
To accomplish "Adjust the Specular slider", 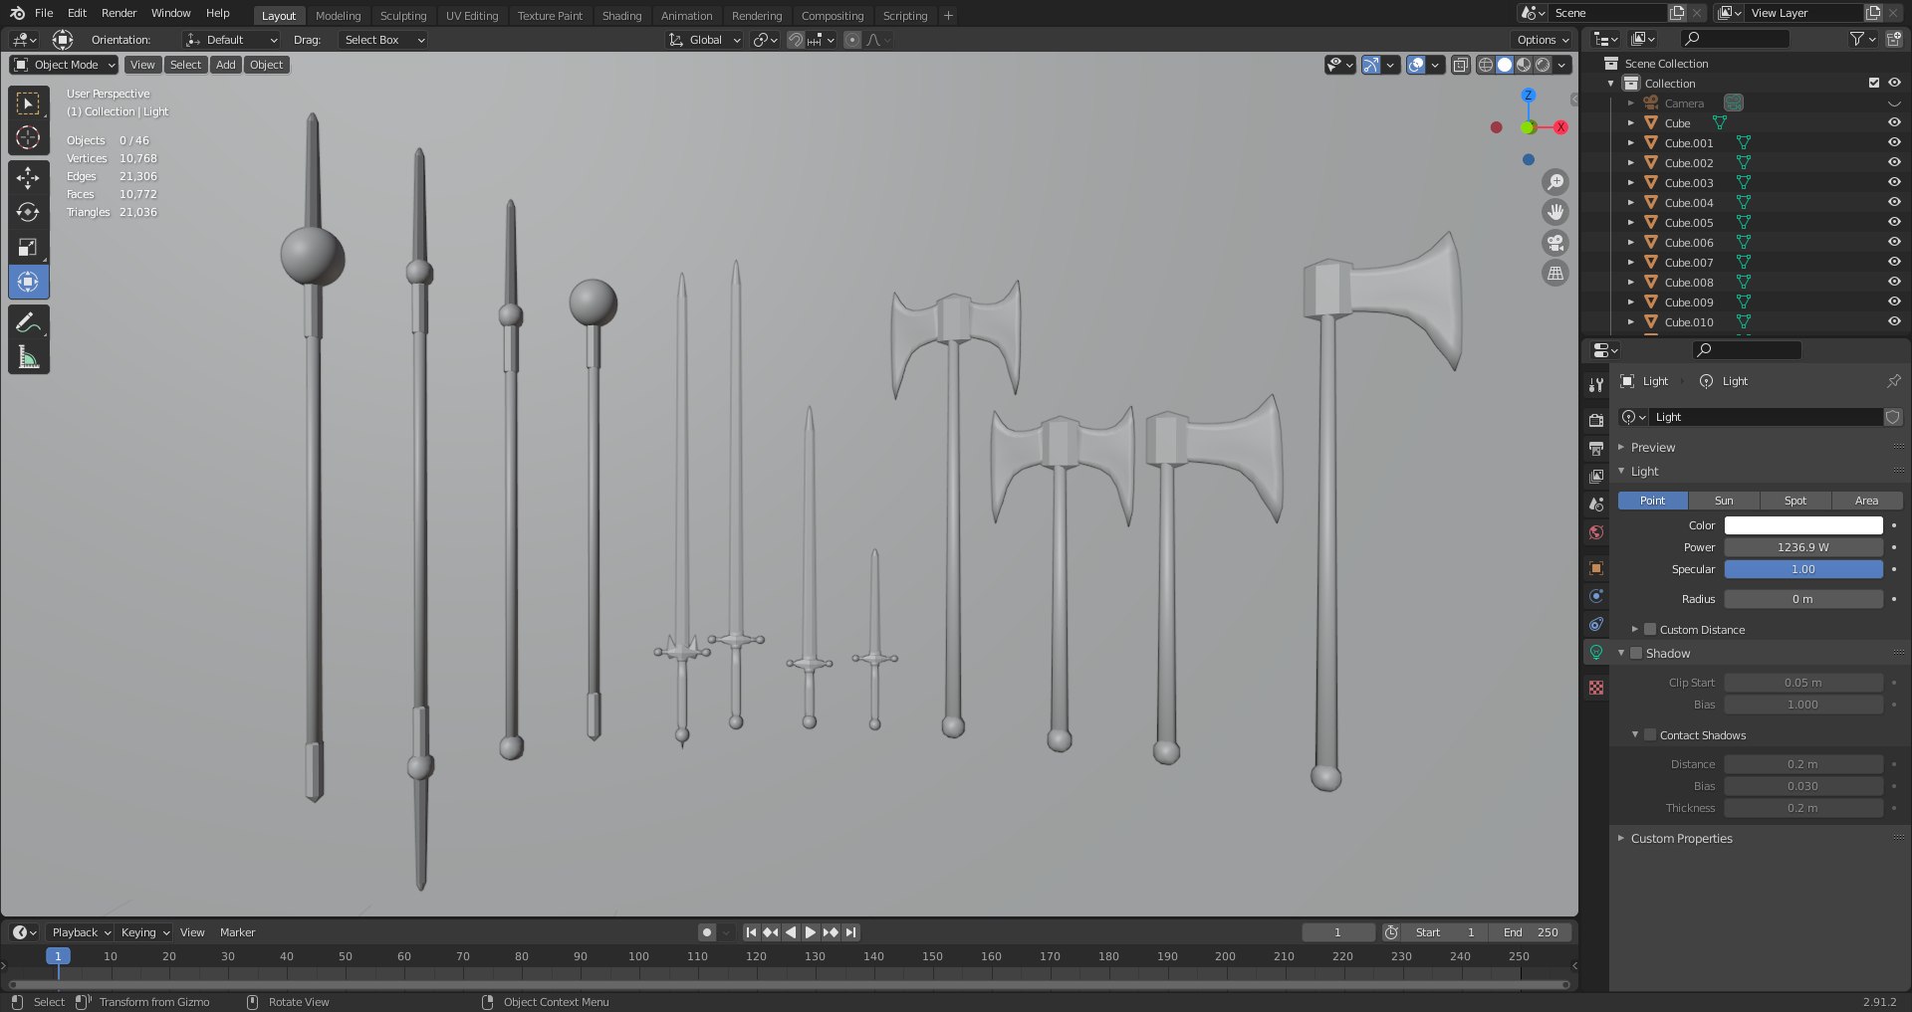I will pos(1803,569).
